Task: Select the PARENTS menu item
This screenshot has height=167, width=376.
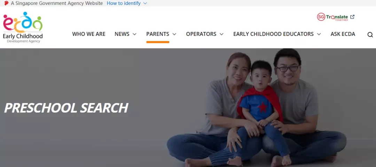Action: 158,34
